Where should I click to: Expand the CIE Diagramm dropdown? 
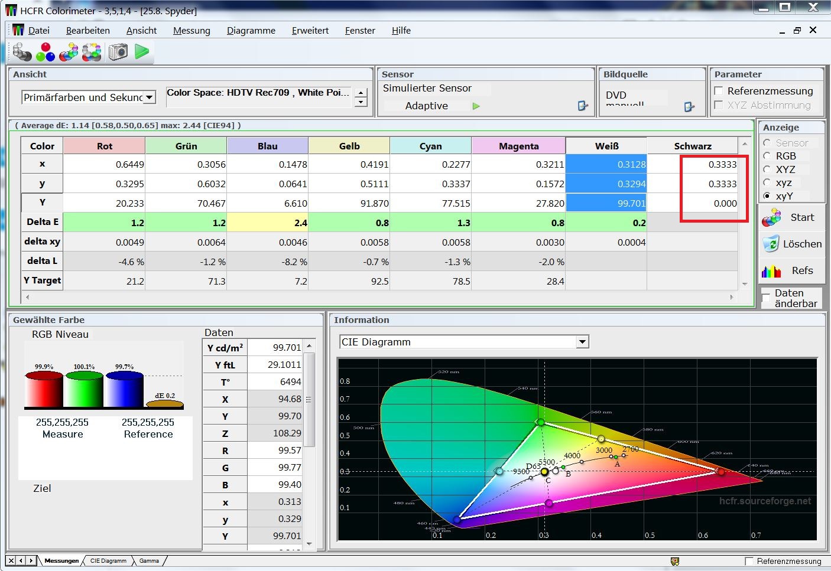click(x=583, y=342)
